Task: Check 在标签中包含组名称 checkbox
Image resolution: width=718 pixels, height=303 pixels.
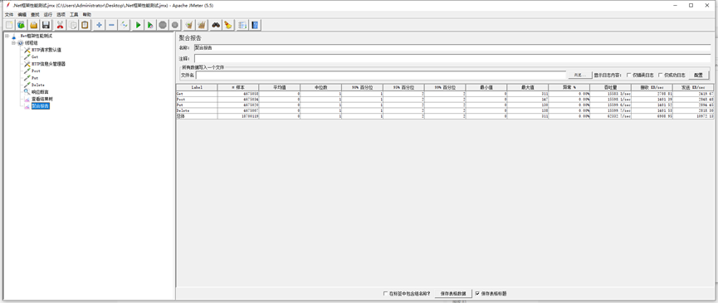Action: (384, 293)
